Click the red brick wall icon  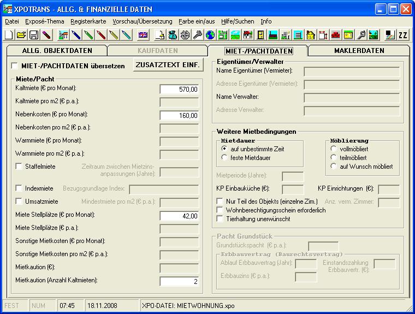(x=335, y=35)
